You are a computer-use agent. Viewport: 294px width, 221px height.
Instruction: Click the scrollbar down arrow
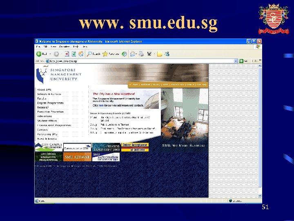260,196
